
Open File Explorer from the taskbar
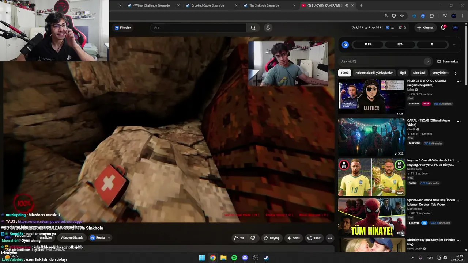pos(223,258)
